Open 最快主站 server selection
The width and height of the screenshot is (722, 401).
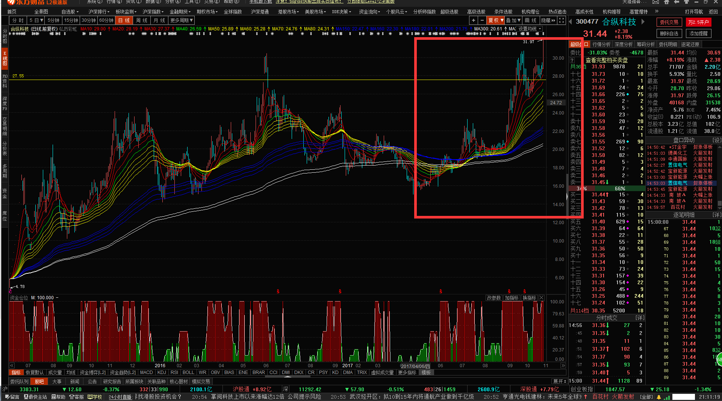pyautogui.click(x=36, y=397)
